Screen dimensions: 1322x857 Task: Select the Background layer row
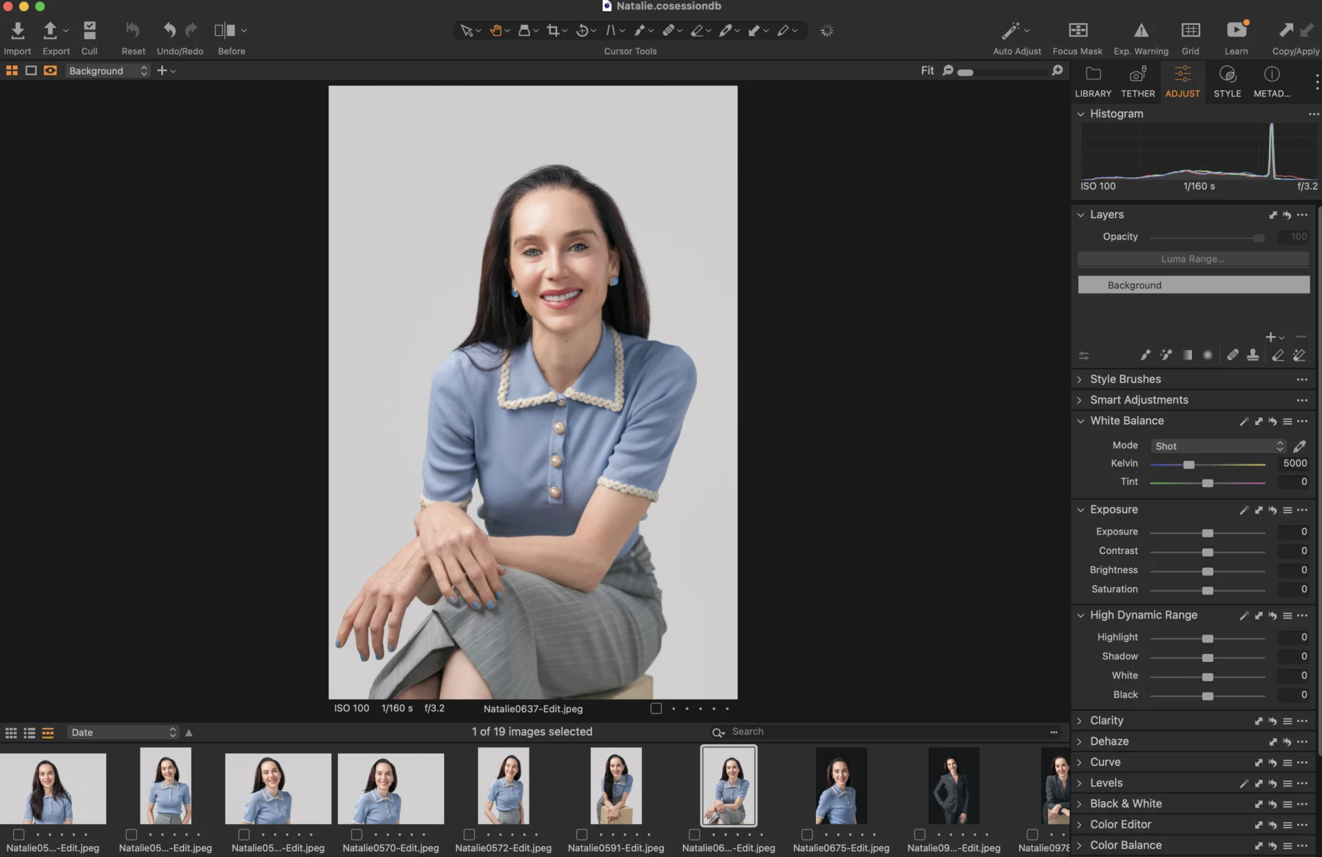(x=1193, y=285)
